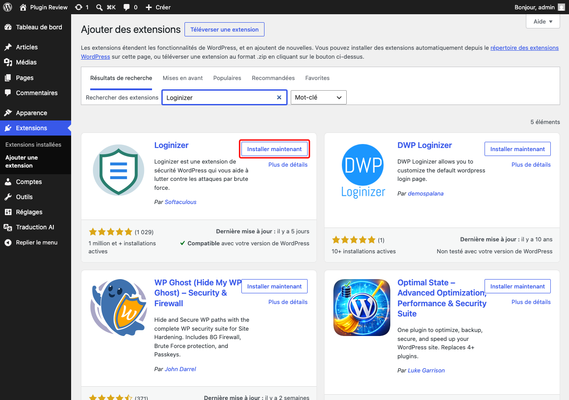This screenshot has height=400, width=569.
Task: Open the Articles menu
Action: click(x=36, y=47)
